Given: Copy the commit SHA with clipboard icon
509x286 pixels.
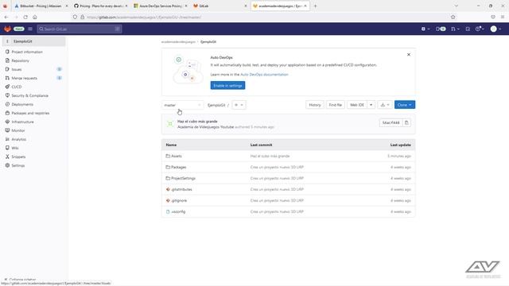Looking at the screenshot, I should pos(406,122).
